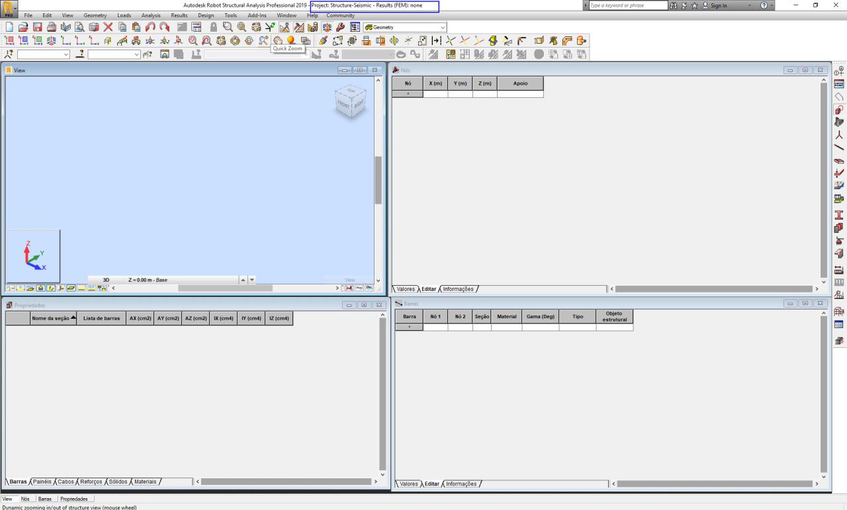Open the Analysis menu
Screen dimensions: 847x510
tap(151, 15)
